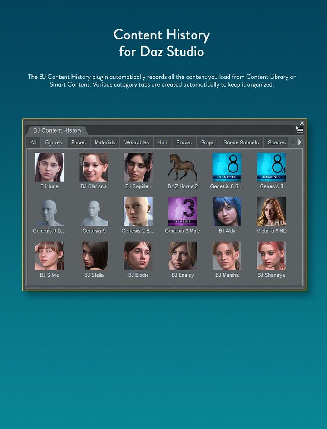
Task: Switch to the Figures tab
Action: (x=54, y=142)
